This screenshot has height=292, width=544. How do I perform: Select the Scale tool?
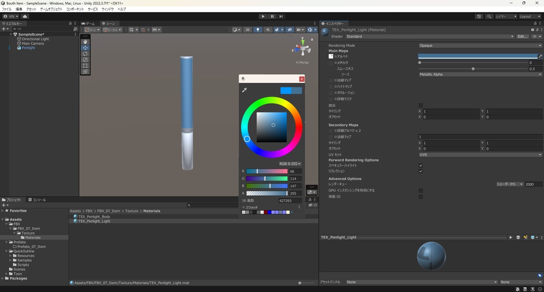tap(85, 59)
